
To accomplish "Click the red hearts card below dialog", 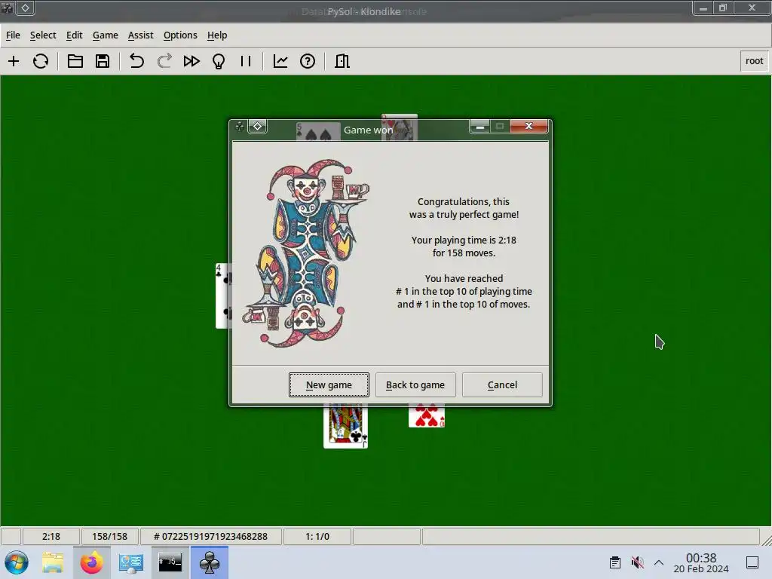I will pyautogui.click(x=427, y=416).
